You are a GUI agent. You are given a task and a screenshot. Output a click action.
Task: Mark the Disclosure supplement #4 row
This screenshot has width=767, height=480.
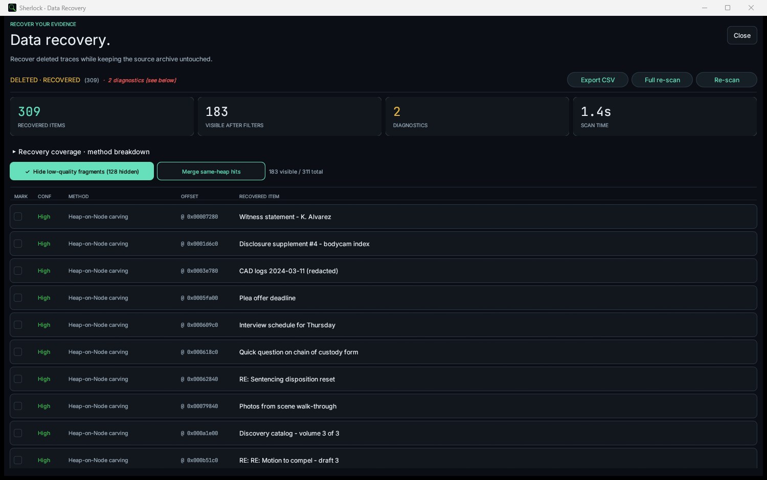click(18, 244)
